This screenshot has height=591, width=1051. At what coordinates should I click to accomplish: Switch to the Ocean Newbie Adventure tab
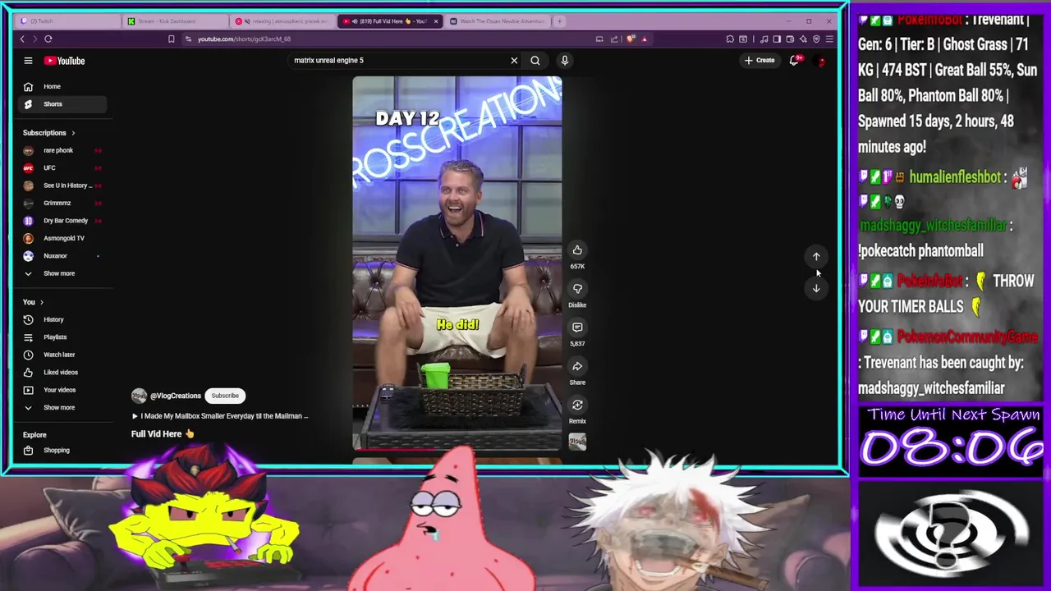pyautogui.click(x=498, y=21)
